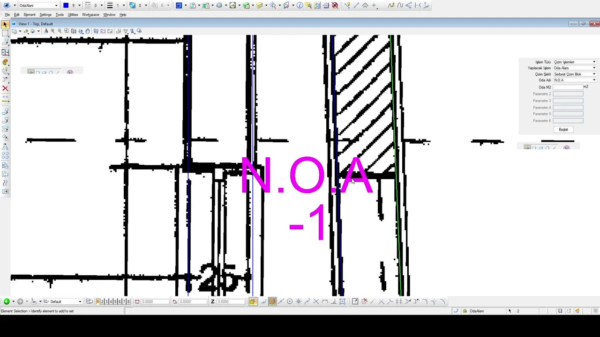Screen dimensions: 600x337
Task: Toggle view 2 button in view groups
Action: click(102, 301)
